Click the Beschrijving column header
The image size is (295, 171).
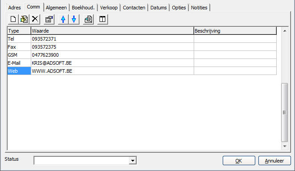pyautogui.click(x=235, y=31)
